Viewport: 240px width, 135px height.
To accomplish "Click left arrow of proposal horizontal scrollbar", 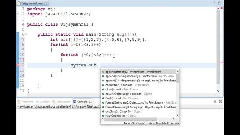I will click(x=102, y=119).
